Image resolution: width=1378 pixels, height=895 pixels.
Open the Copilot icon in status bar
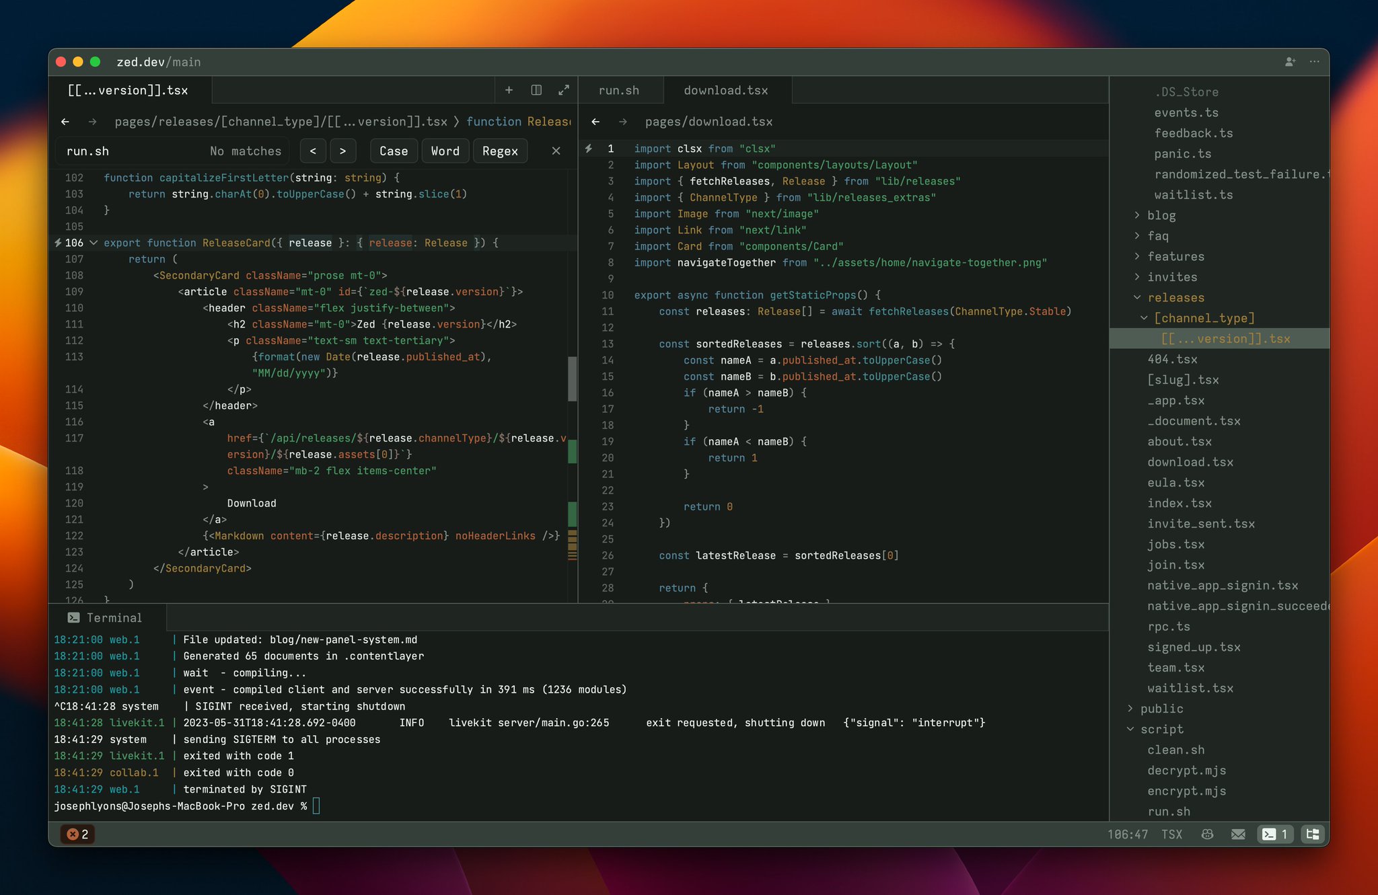click(x=1207, y=834)
